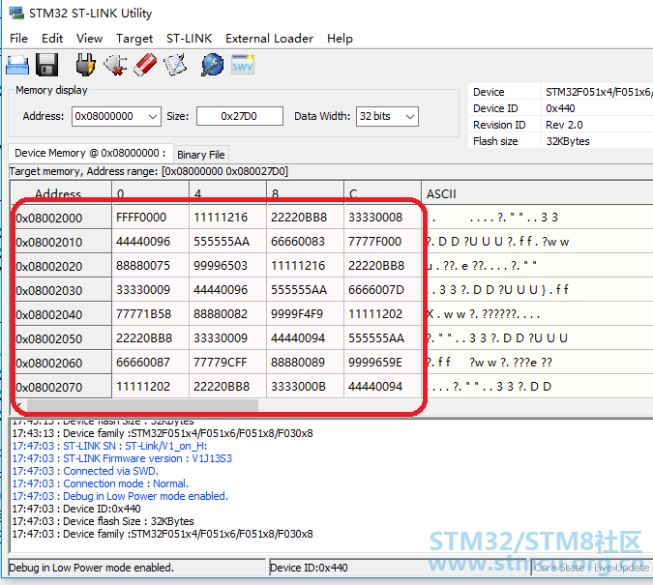
Task: Open the Help menu
Action: point(340,39)
